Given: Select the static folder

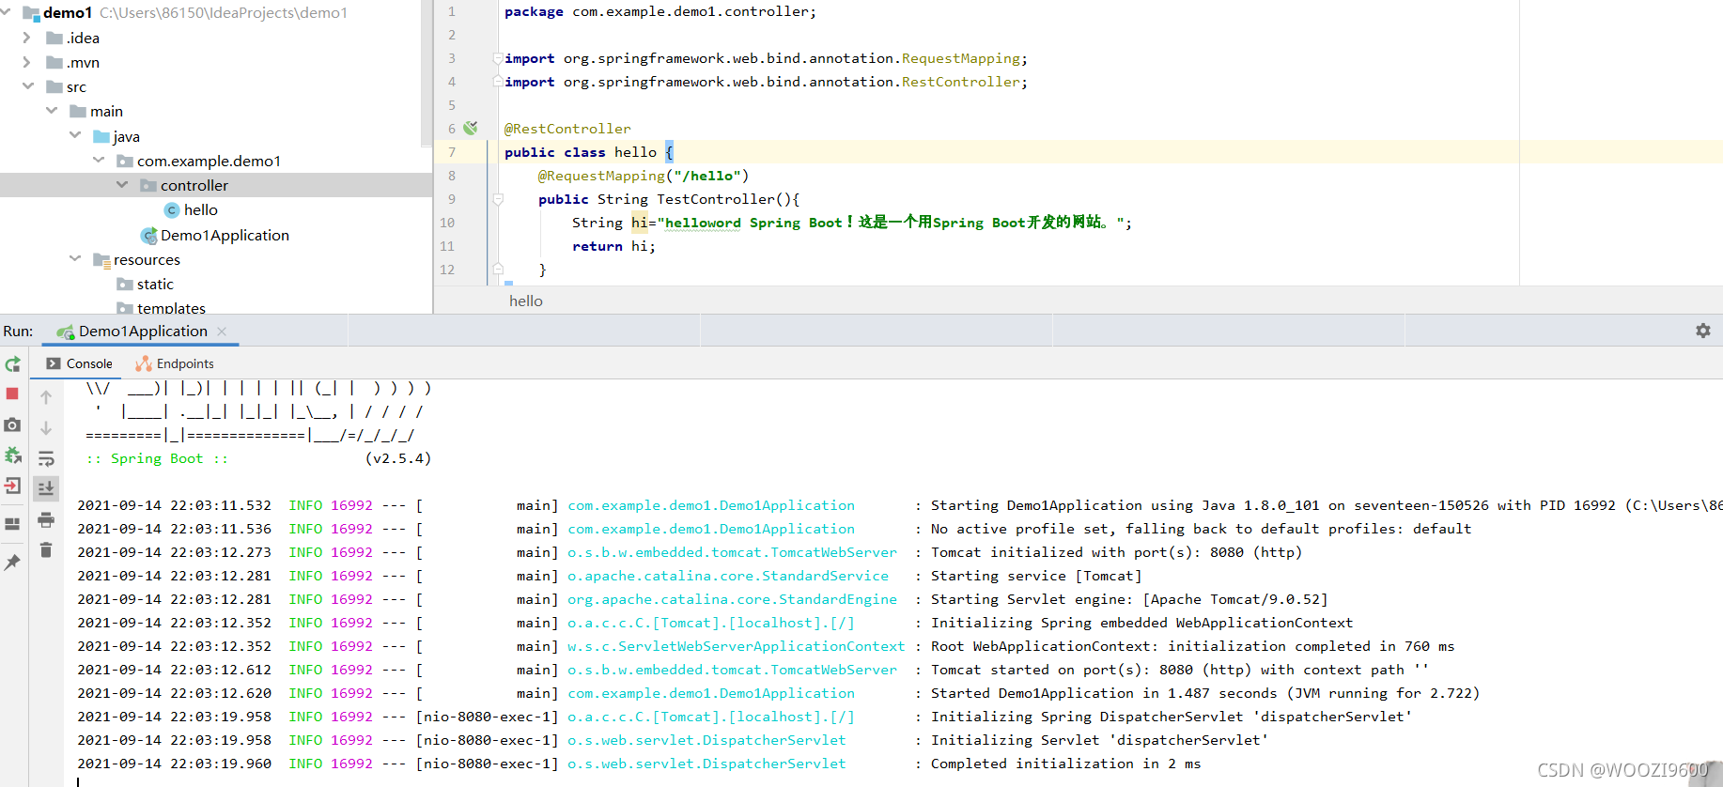Looking at the screenshot, I should point(155,284).
